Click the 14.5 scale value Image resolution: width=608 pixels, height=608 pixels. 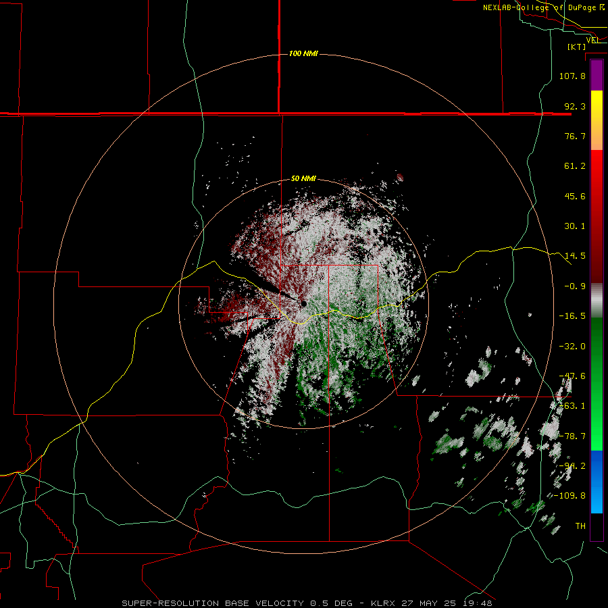[575, 256]
